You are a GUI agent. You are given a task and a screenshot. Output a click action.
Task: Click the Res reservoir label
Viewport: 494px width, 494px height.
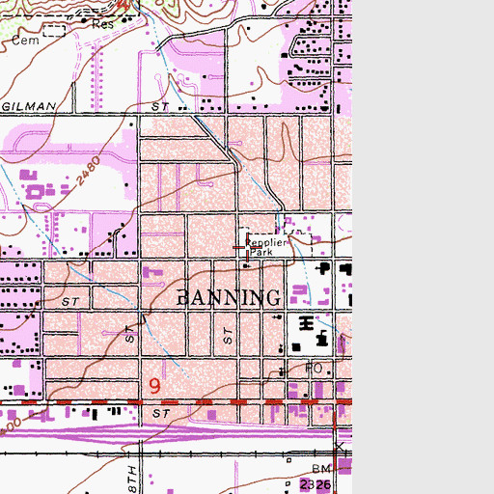point(102,24)
